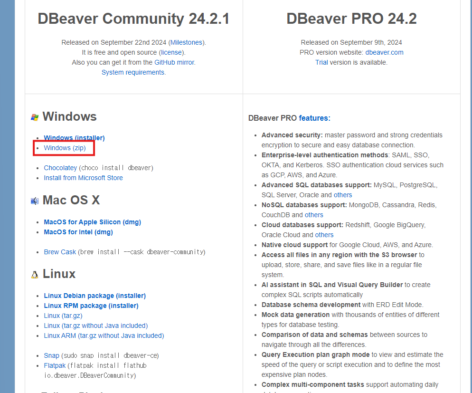Image resolution: width=472 pixels, height=393 pixels.
Task: Click Mock data generation feature text
Action: point(296,315)
